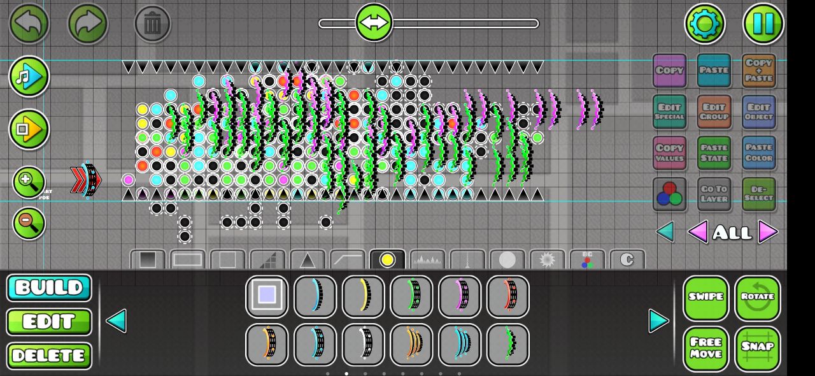Select the red ball portal tile
Screen dimensions: 815x376
point(508,296)
